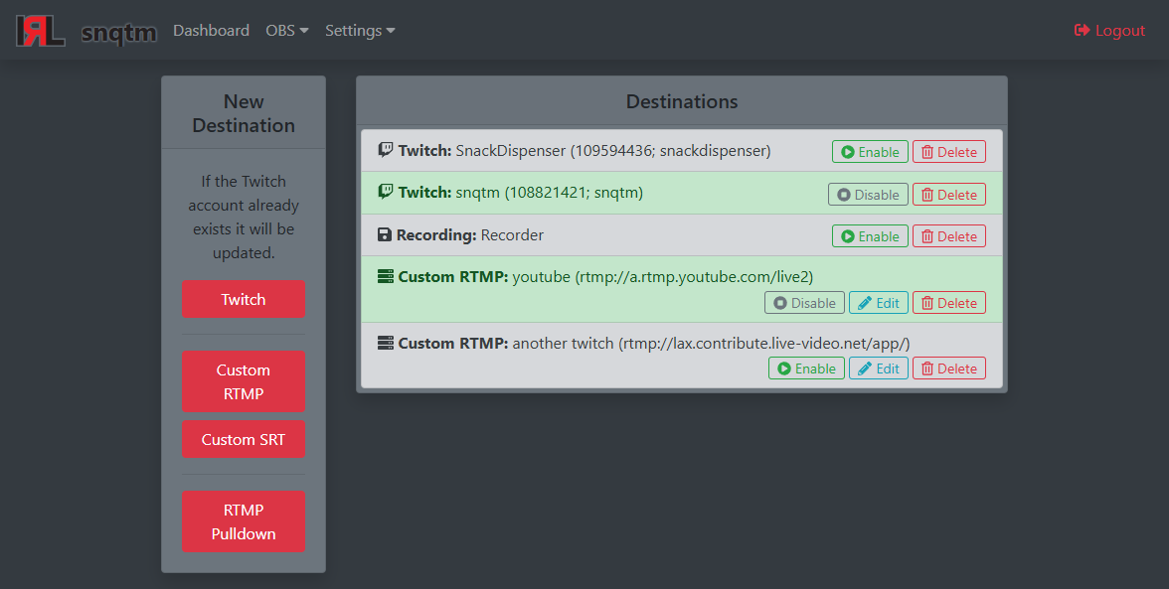Edit the another twitch RTMP destination
The height and width of the screenshot is (589, 1169).
click(879, 368)
